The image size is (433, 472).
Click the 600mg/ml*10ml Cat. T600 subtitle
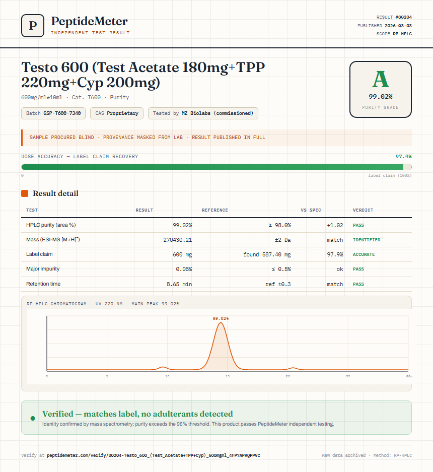75,97
